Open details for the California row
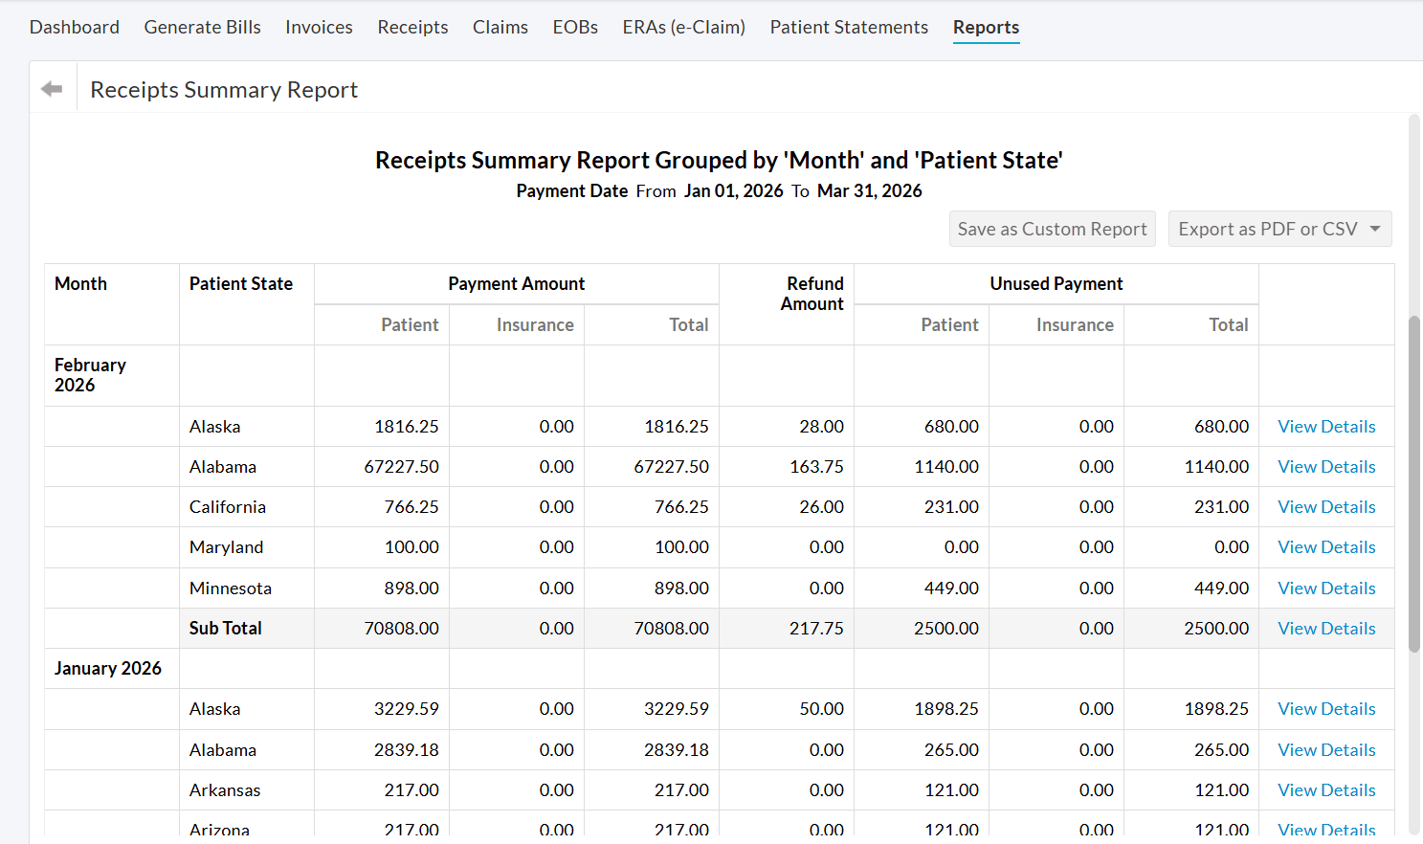Viewport: 1423px width, 844px height. (1326, 506)
